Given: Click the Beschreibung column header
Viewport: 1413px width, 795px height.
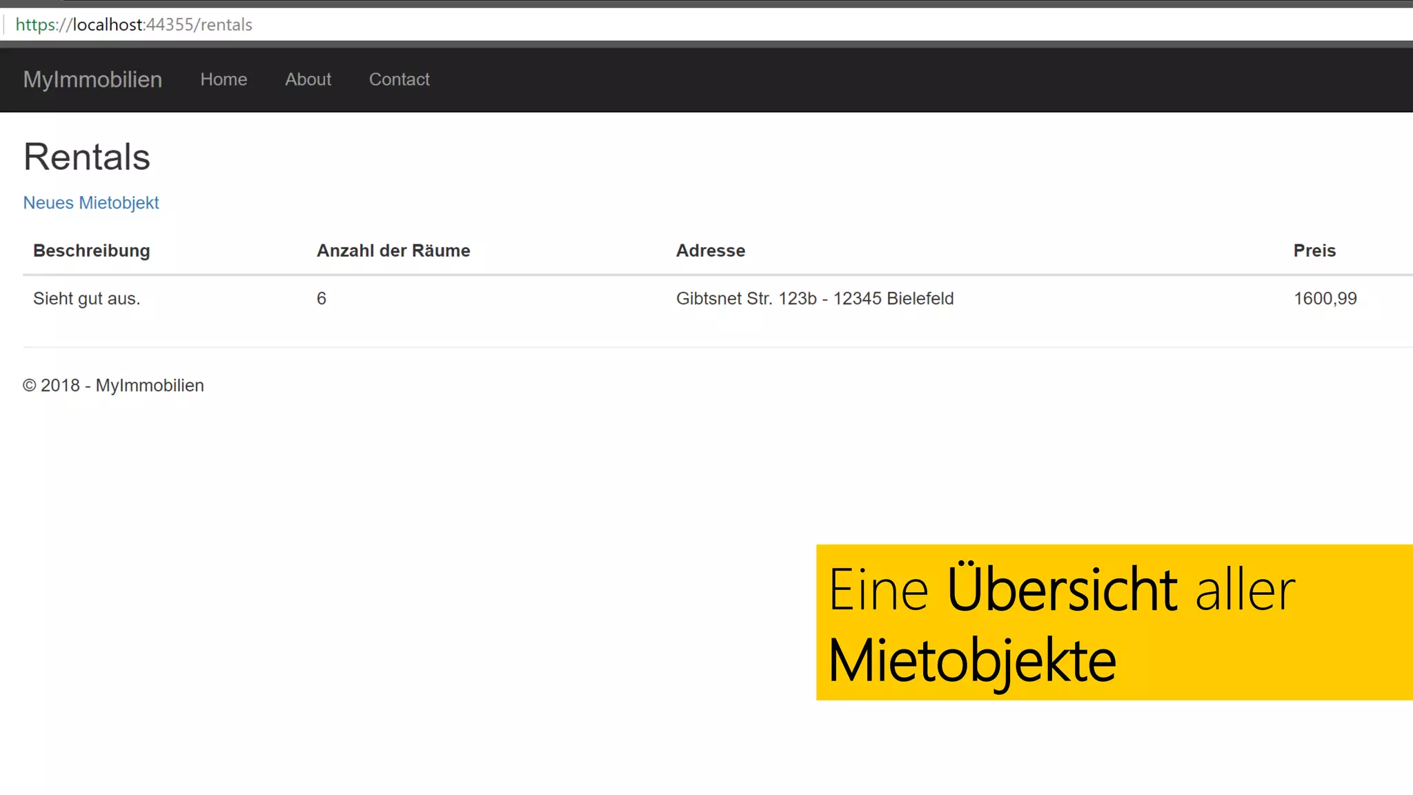Looking at the screenshot, I should pos(92,251).
